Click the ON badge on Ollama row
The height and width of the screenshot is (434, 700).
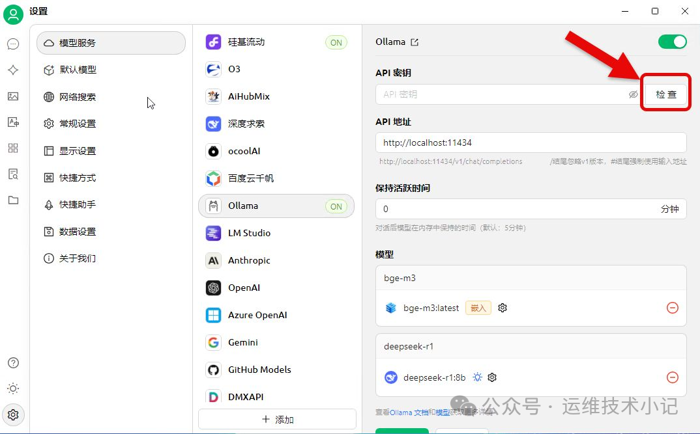coord(336,207)
